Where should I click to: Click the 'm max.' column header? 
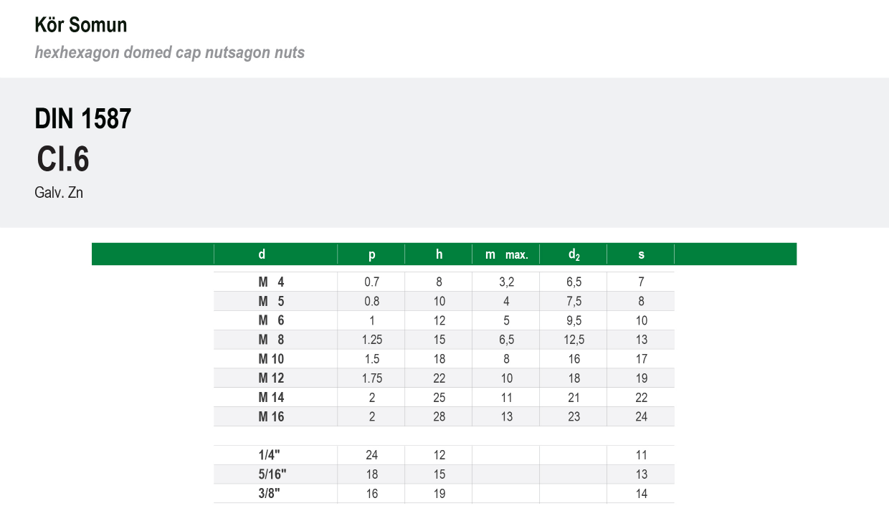(x=506, y=254)
